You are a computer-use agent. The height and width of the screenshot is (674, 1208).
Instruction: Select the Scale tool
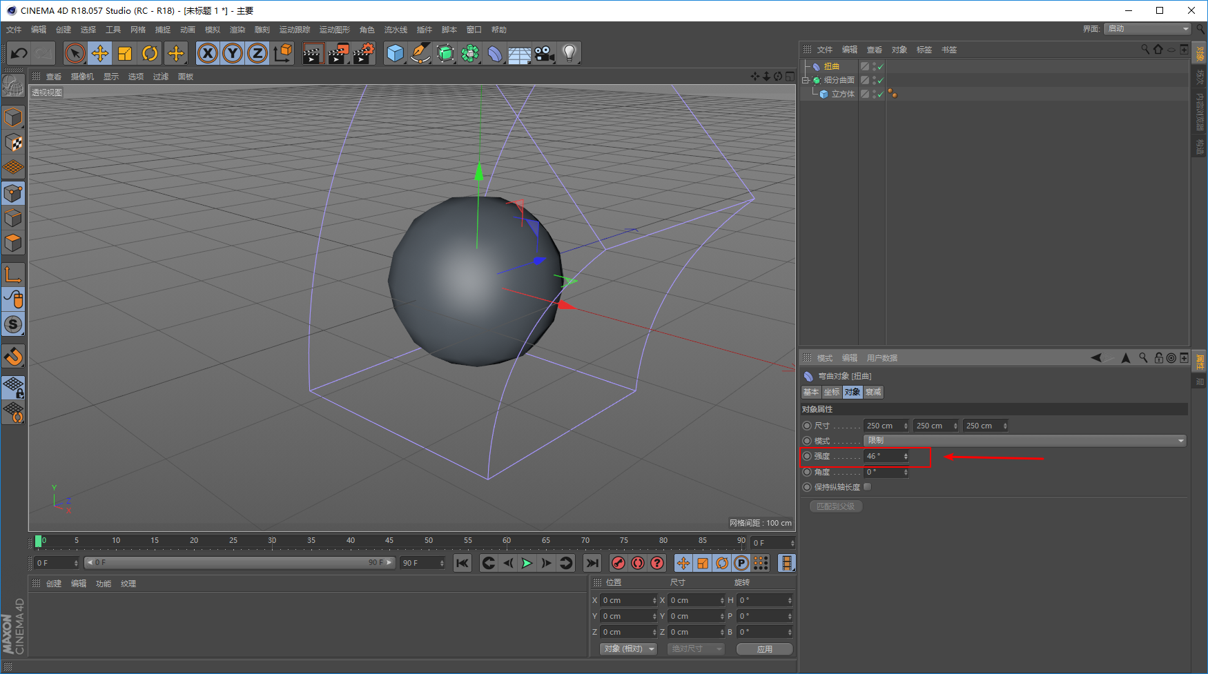tap(125, 53)
